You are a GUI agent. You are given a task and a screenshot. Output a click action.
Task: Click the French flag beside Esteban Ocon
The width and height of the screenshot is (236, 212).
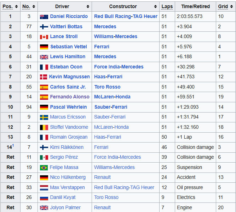[x=44, y=67]
